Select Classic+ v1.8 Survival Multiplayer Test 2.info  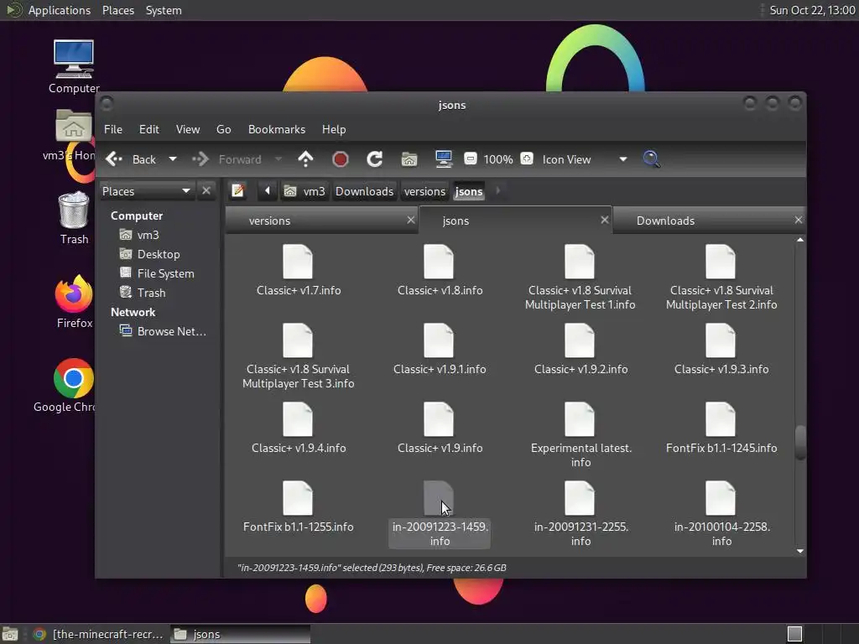click(721, 262)
